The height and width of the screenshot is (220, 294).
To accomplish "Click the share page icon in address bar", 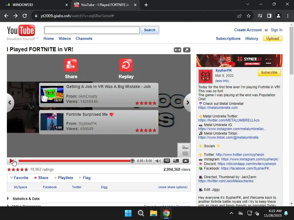I will tap(239, 16).
